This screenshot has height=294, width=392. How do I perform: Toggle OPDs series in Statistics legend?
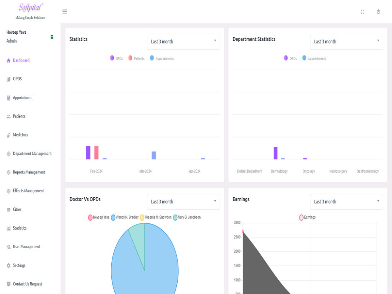pyautogui.click(x=116, y=58)
